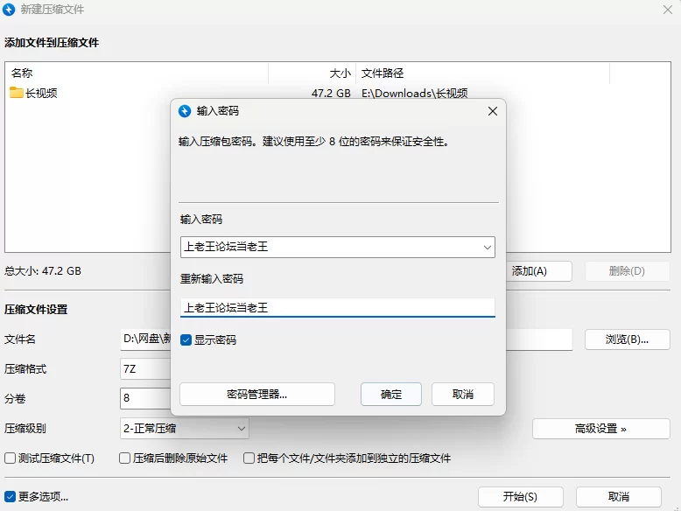
Task: Sort list by 文件路径 column header
Action: [x=482, y=73]
